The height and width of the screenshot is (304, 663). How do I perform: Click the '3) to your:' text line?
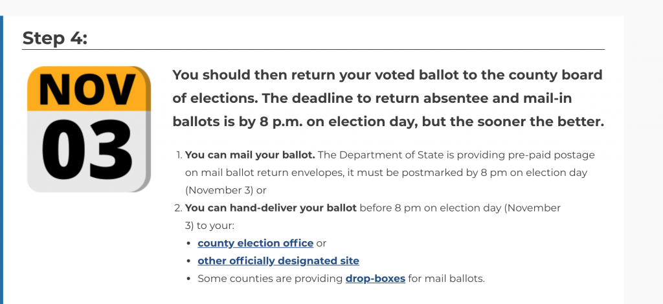(x=209, y=226)
